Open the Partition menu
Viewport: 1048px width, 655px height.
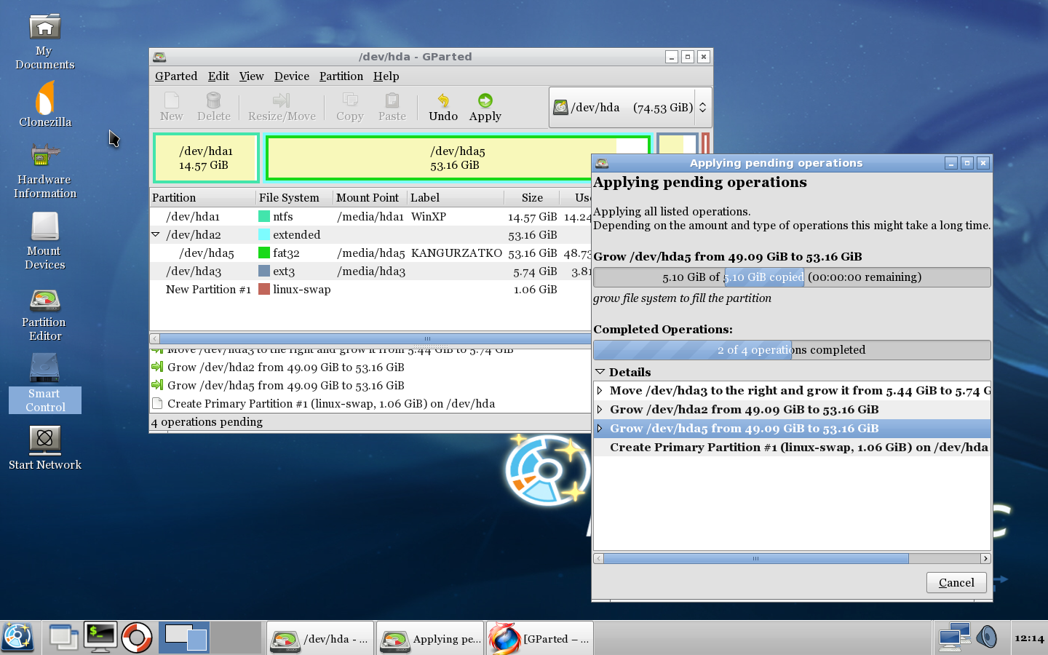(x=341, y=76)
